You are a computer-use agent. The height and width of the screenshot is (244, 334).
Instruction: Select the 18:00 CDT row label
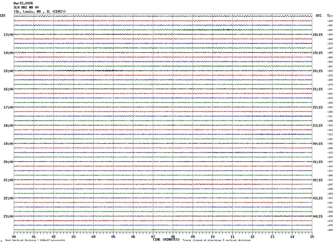(8, 126)
